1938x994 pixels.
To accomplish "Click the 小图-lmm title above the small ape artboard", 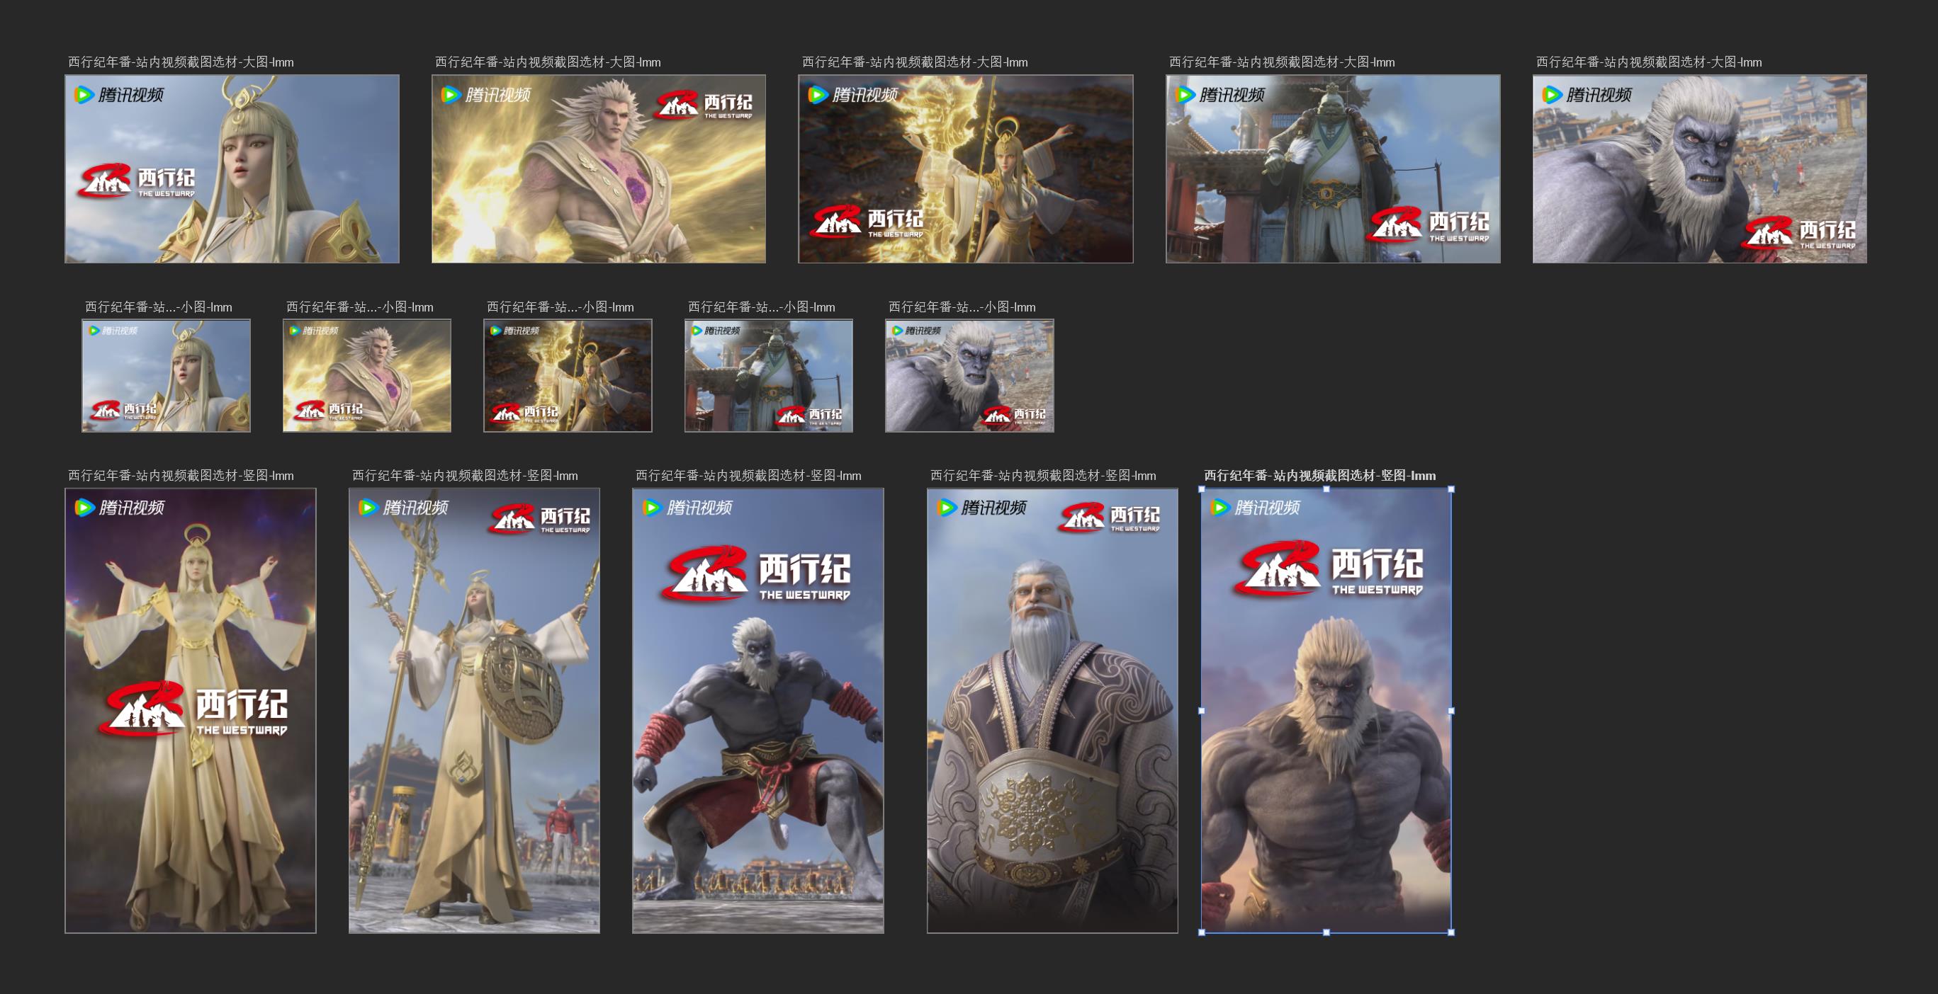I will 962,307.
